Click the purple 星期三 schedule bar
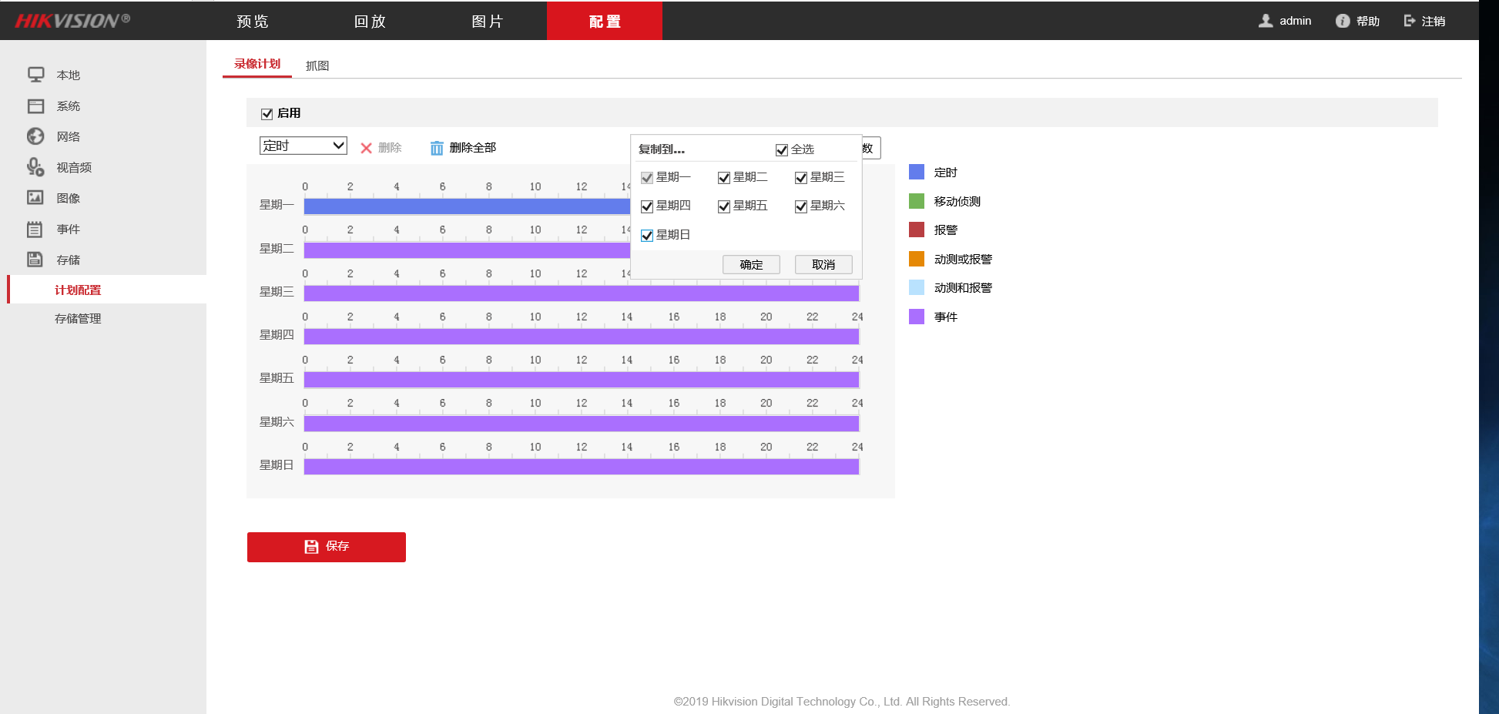Viewport: 1499px width, 714px height. pos(582,293)
